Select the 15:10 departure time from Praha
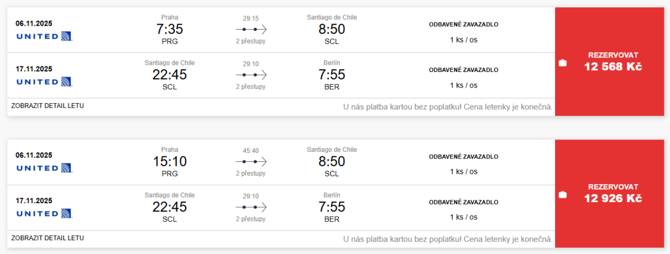670x254 pixels. [x=170, y=161]
